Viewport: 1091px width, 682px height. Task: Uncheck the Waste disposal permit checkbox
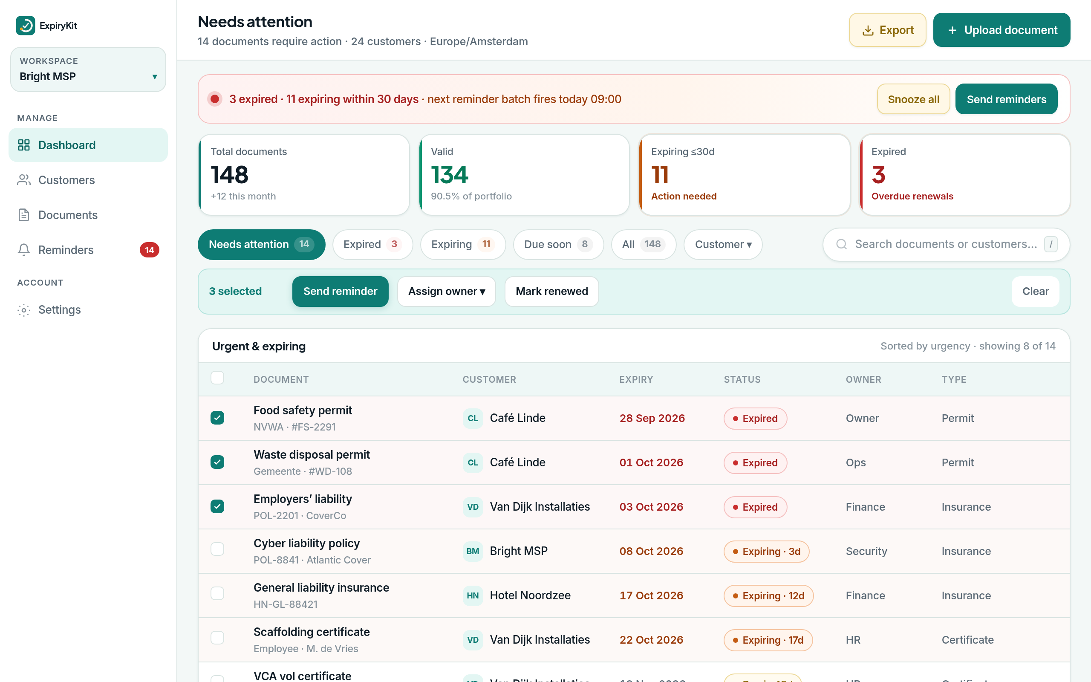pyautogui.click(x=217, y=462)
